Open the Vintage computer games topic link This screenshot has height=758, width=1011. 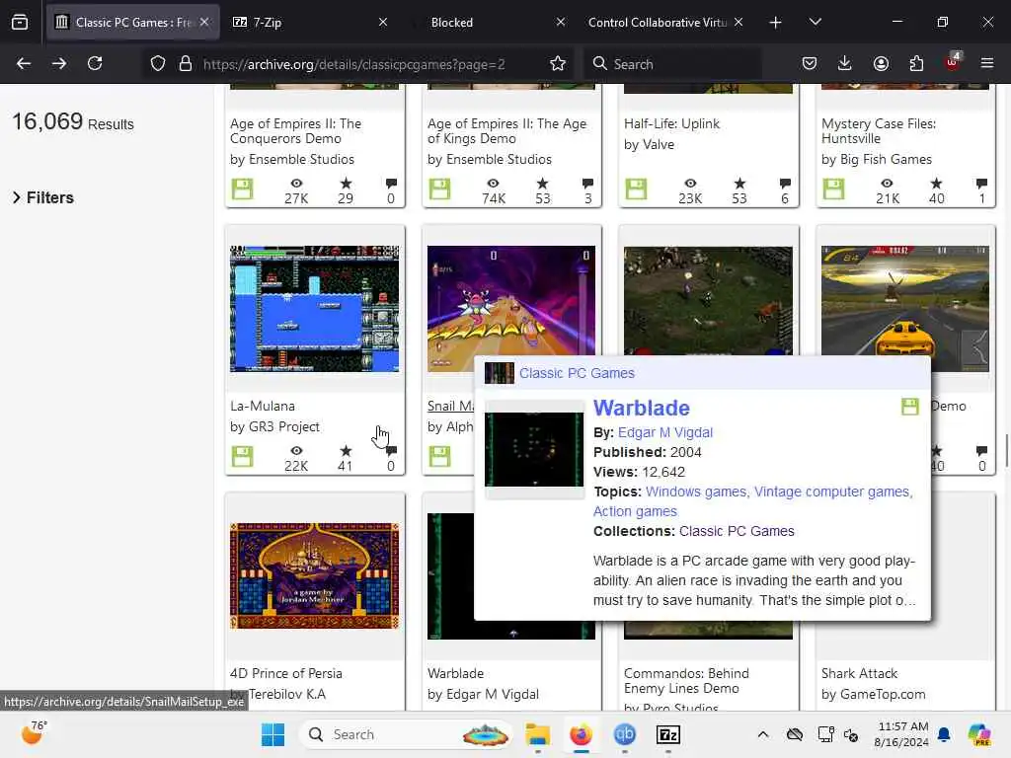pos(833,492)
